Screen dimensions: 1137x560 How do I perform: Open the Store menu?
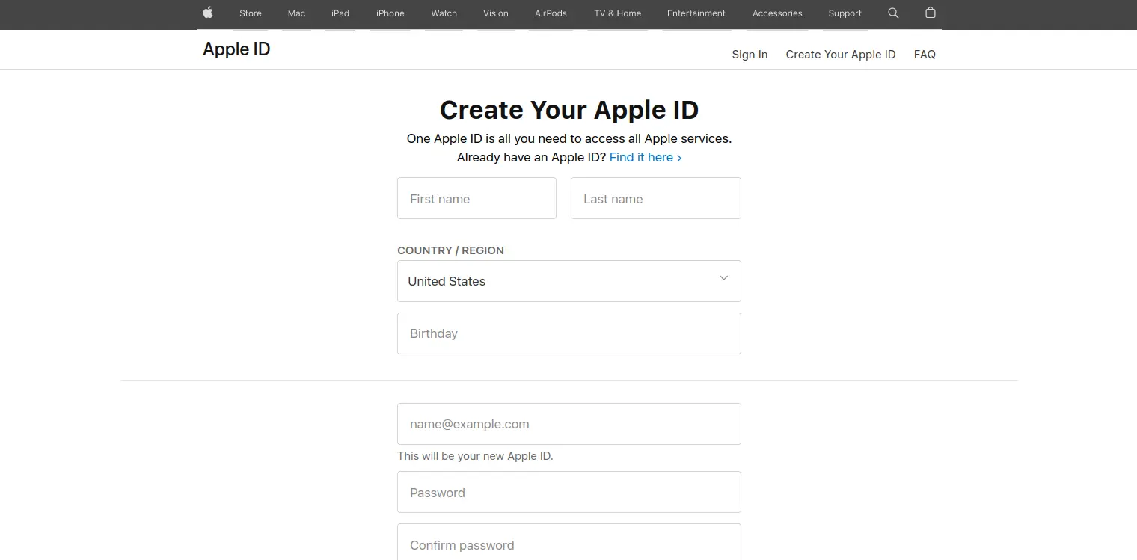point(251,13)
